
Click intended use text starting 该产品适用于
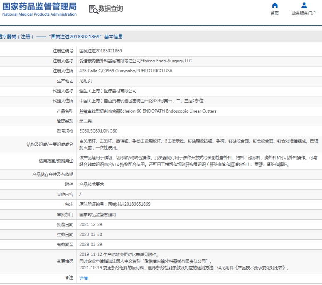(x=198, y=161)
